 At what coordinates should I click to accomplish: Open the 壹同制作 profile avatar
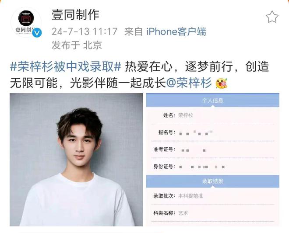point(26,22)
